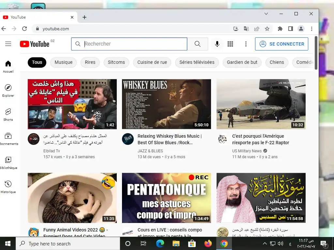Screen dimensions: 334x250
Task: Click the share page icon in address bar
Action: [257, 29]
